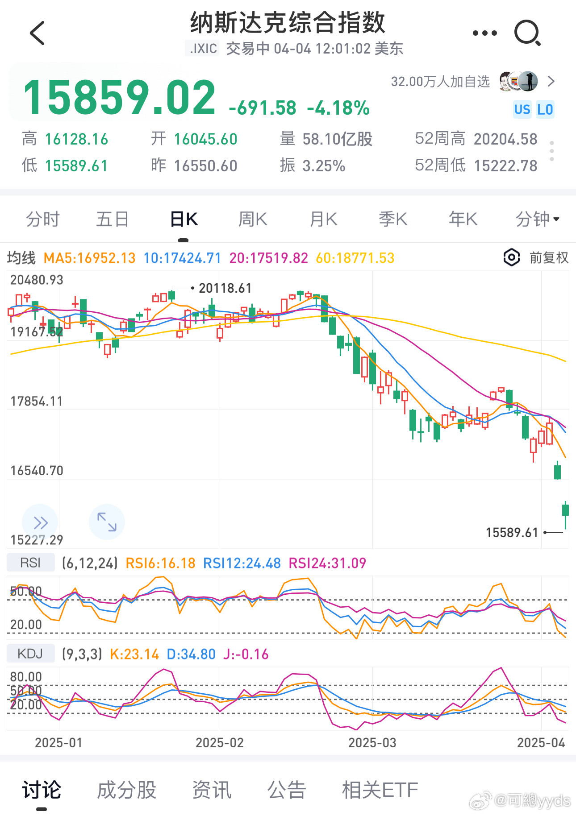The image size is (576, 816).
Task: Tap the RSI indicator button
Action: (x=30, y=563)
